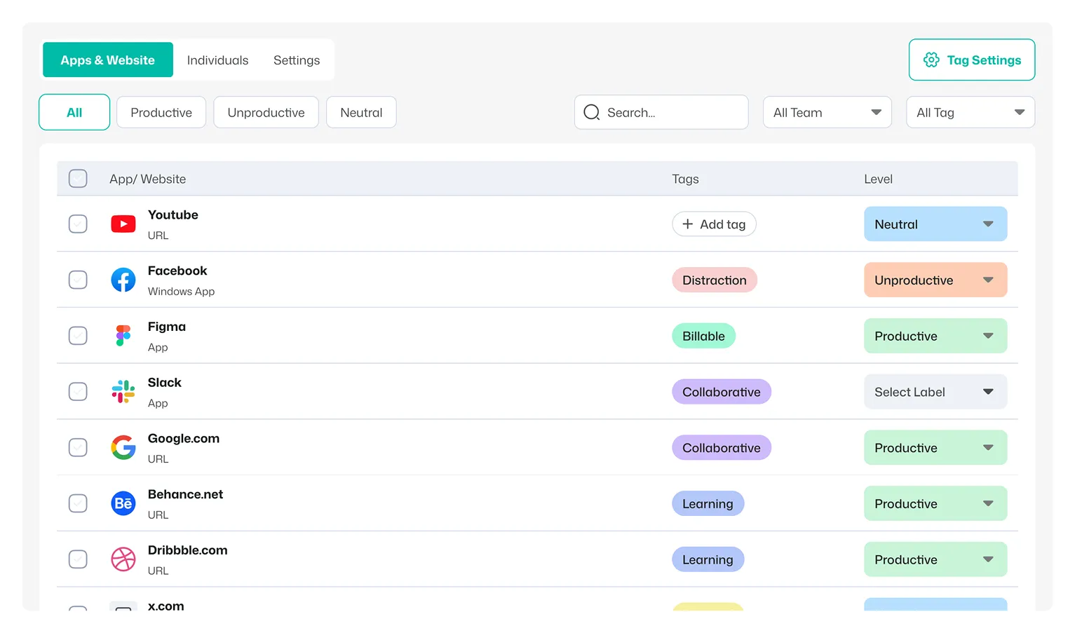Click Figma's Billable tag

[703, 336]
